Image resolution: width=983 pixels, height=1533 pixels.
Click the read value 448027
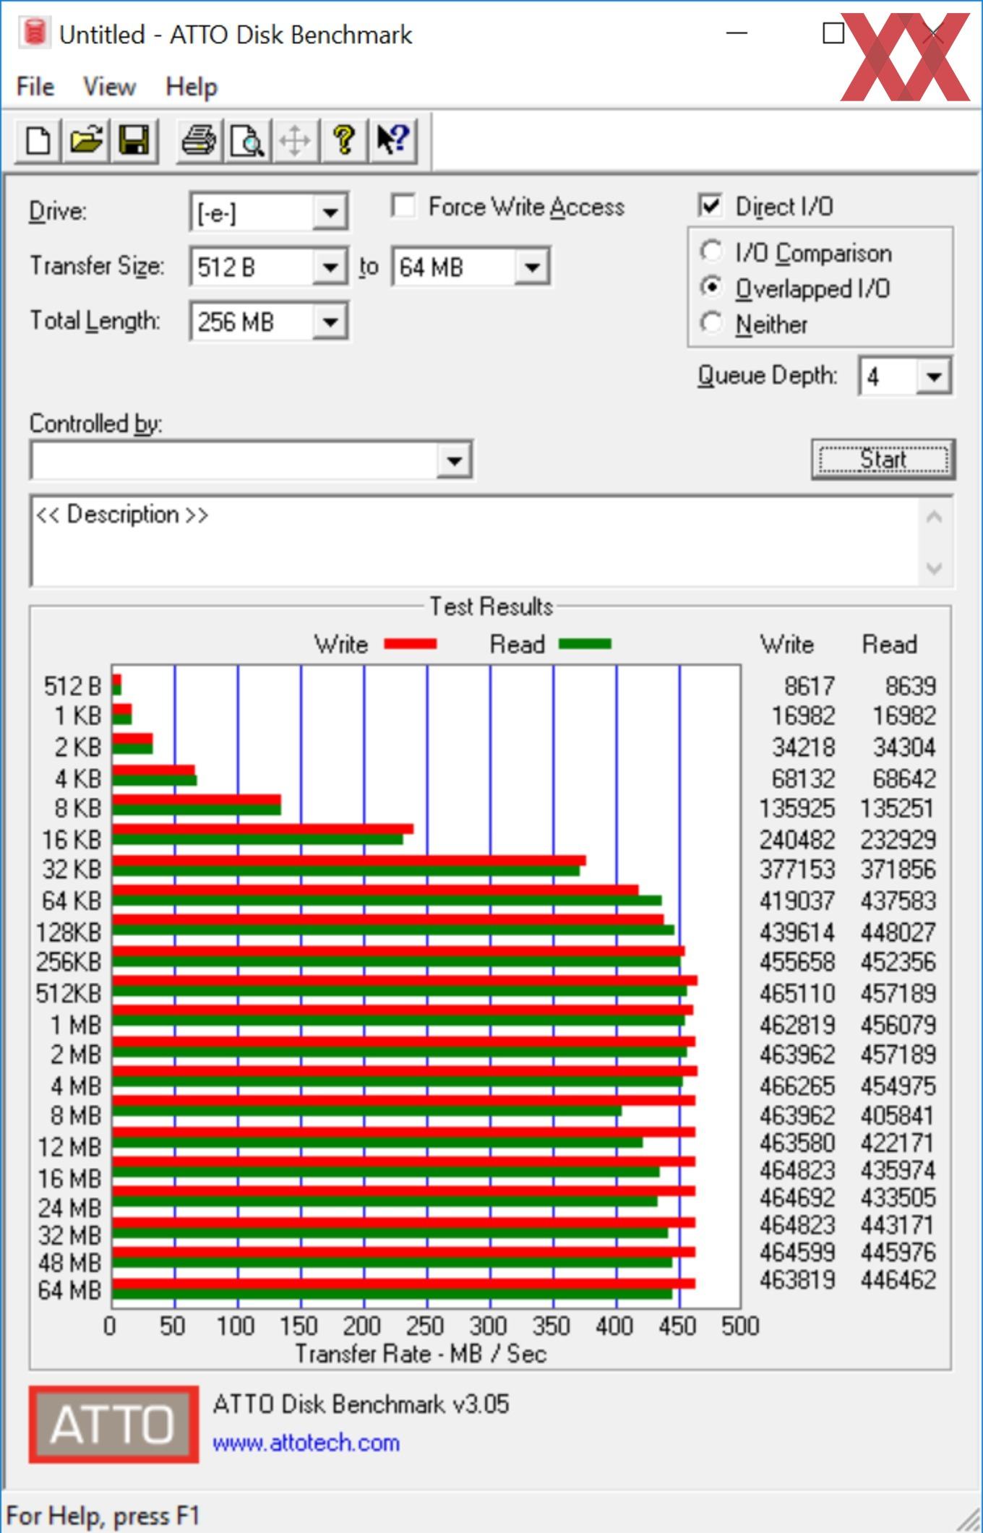[898, 932]
